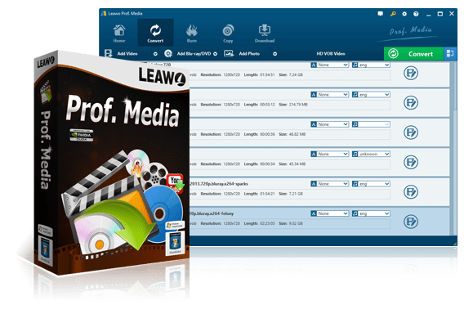The width and height of the screenshot is (473, 323).
Task: Click the green Convert button
Action: (413, 53)
